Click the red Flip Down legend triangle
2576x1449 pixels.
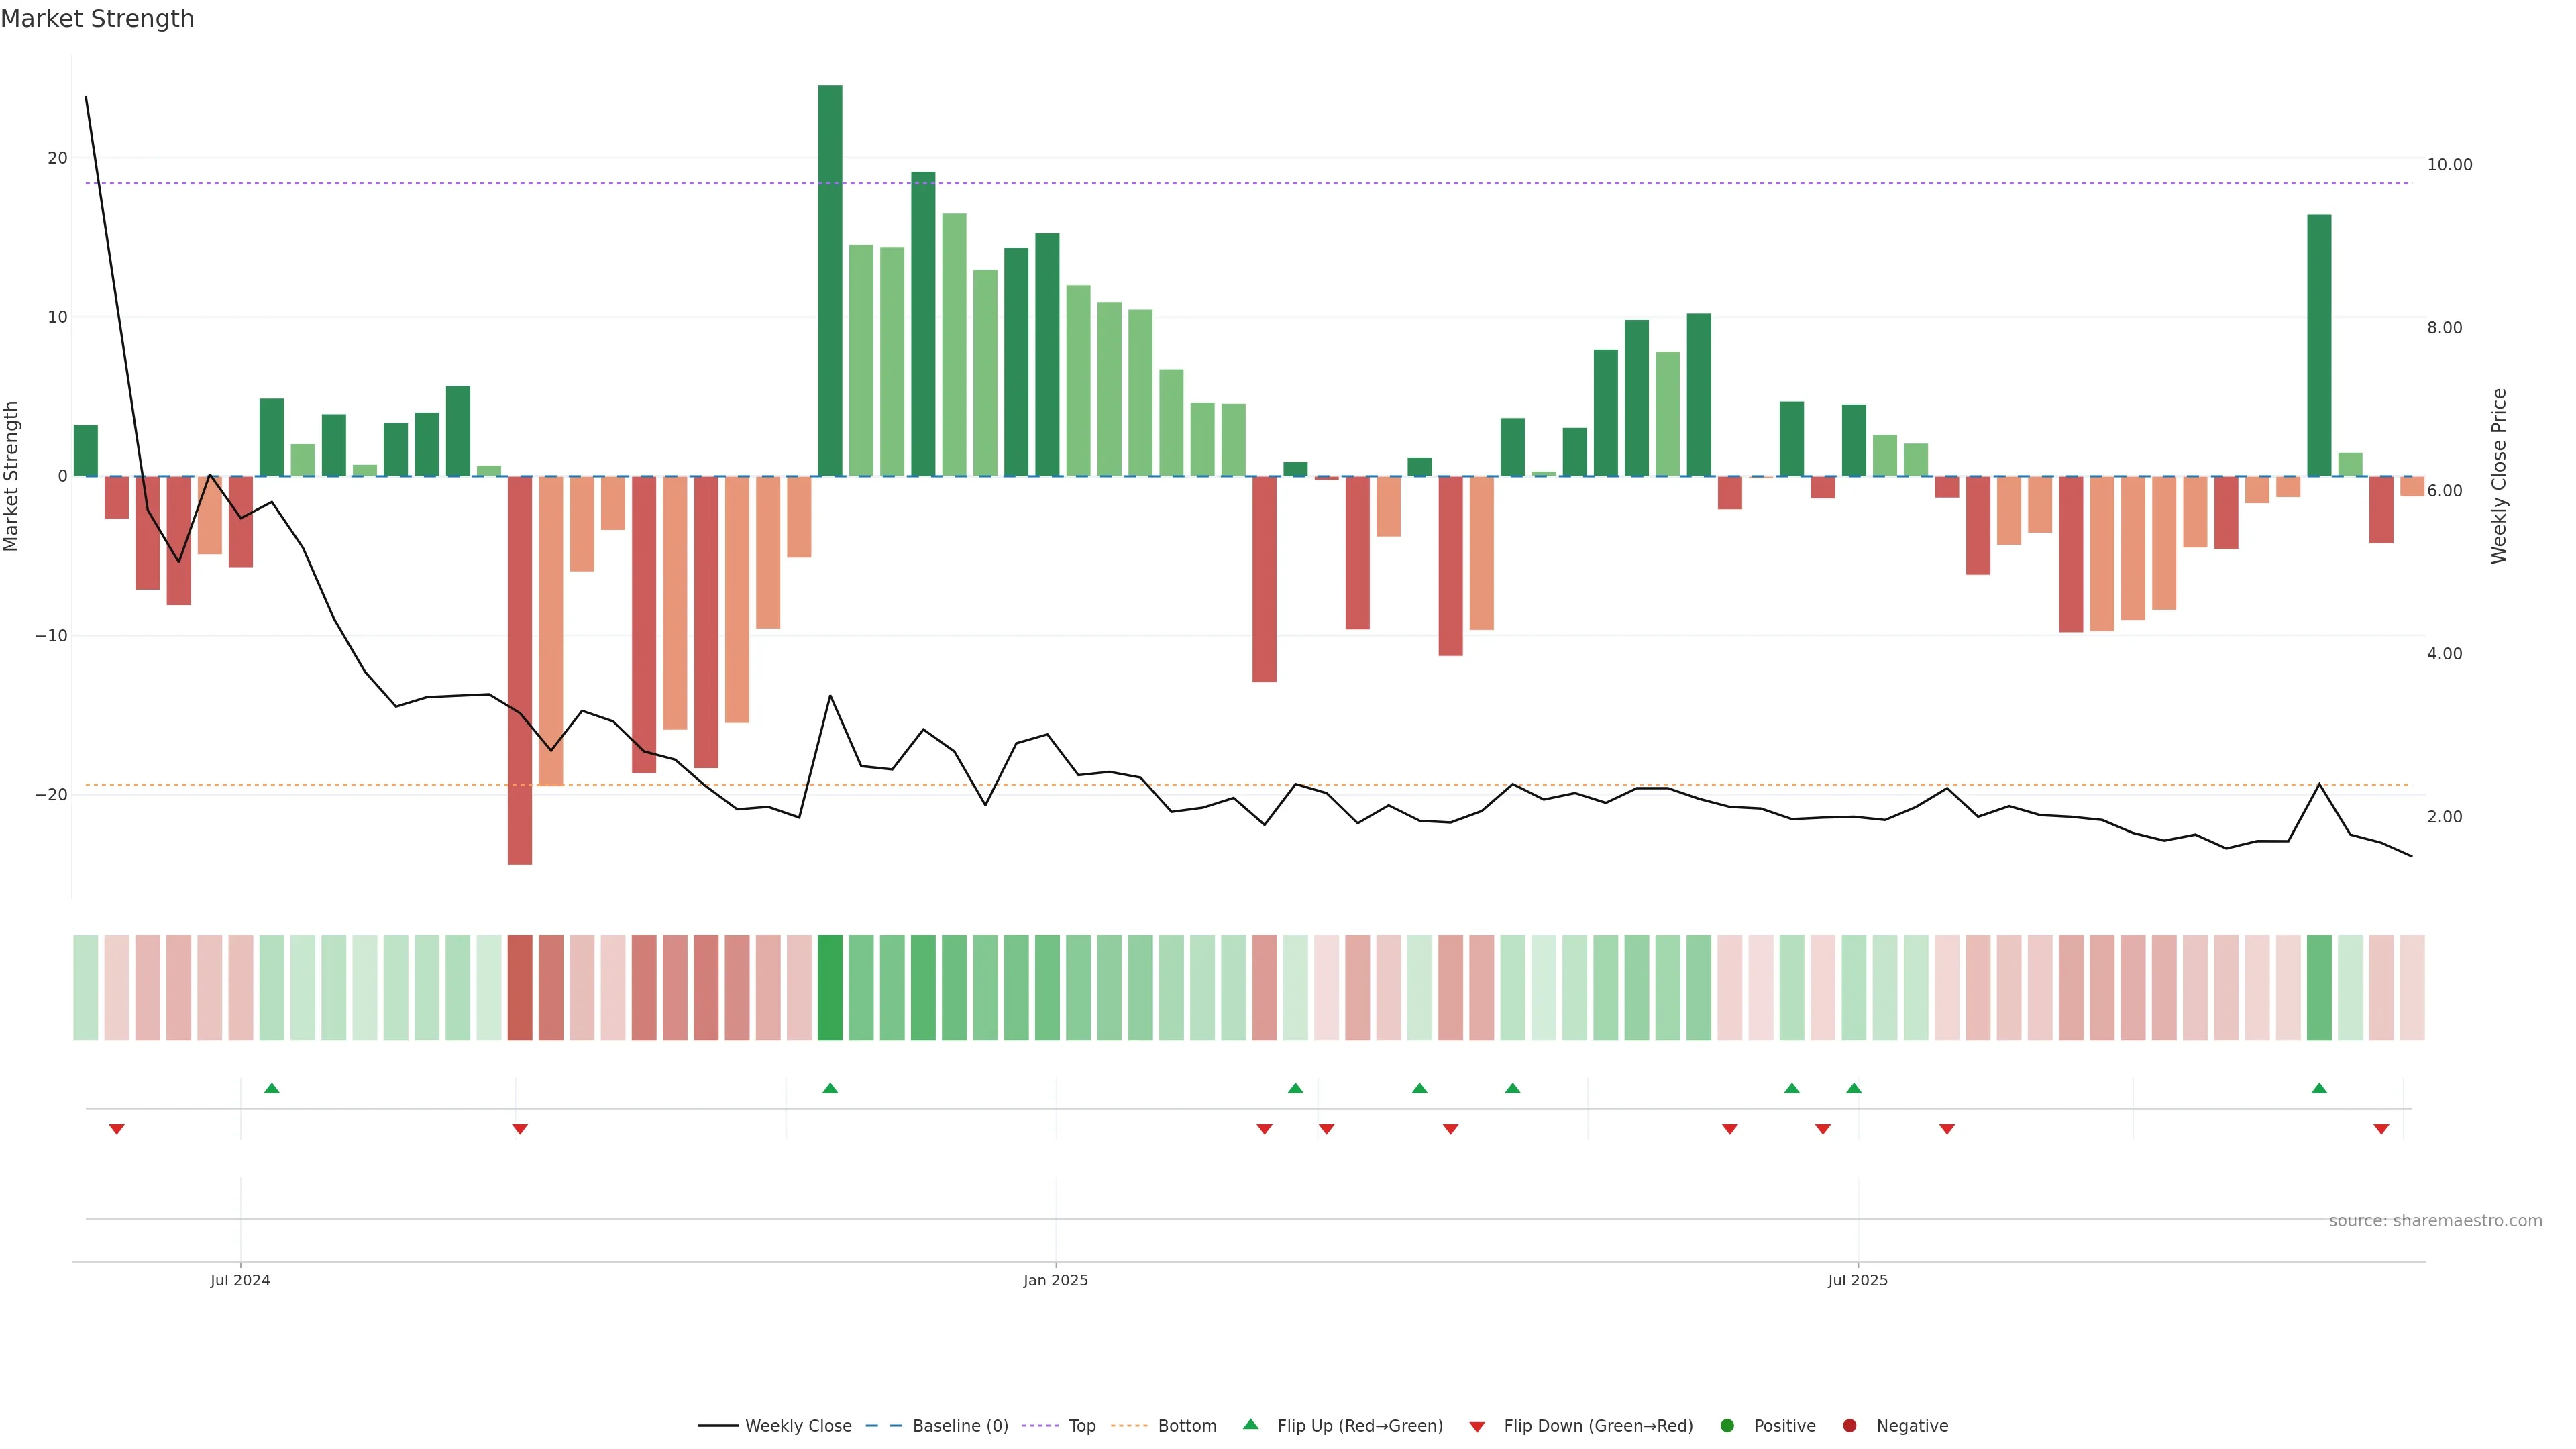[1477, 1427]
